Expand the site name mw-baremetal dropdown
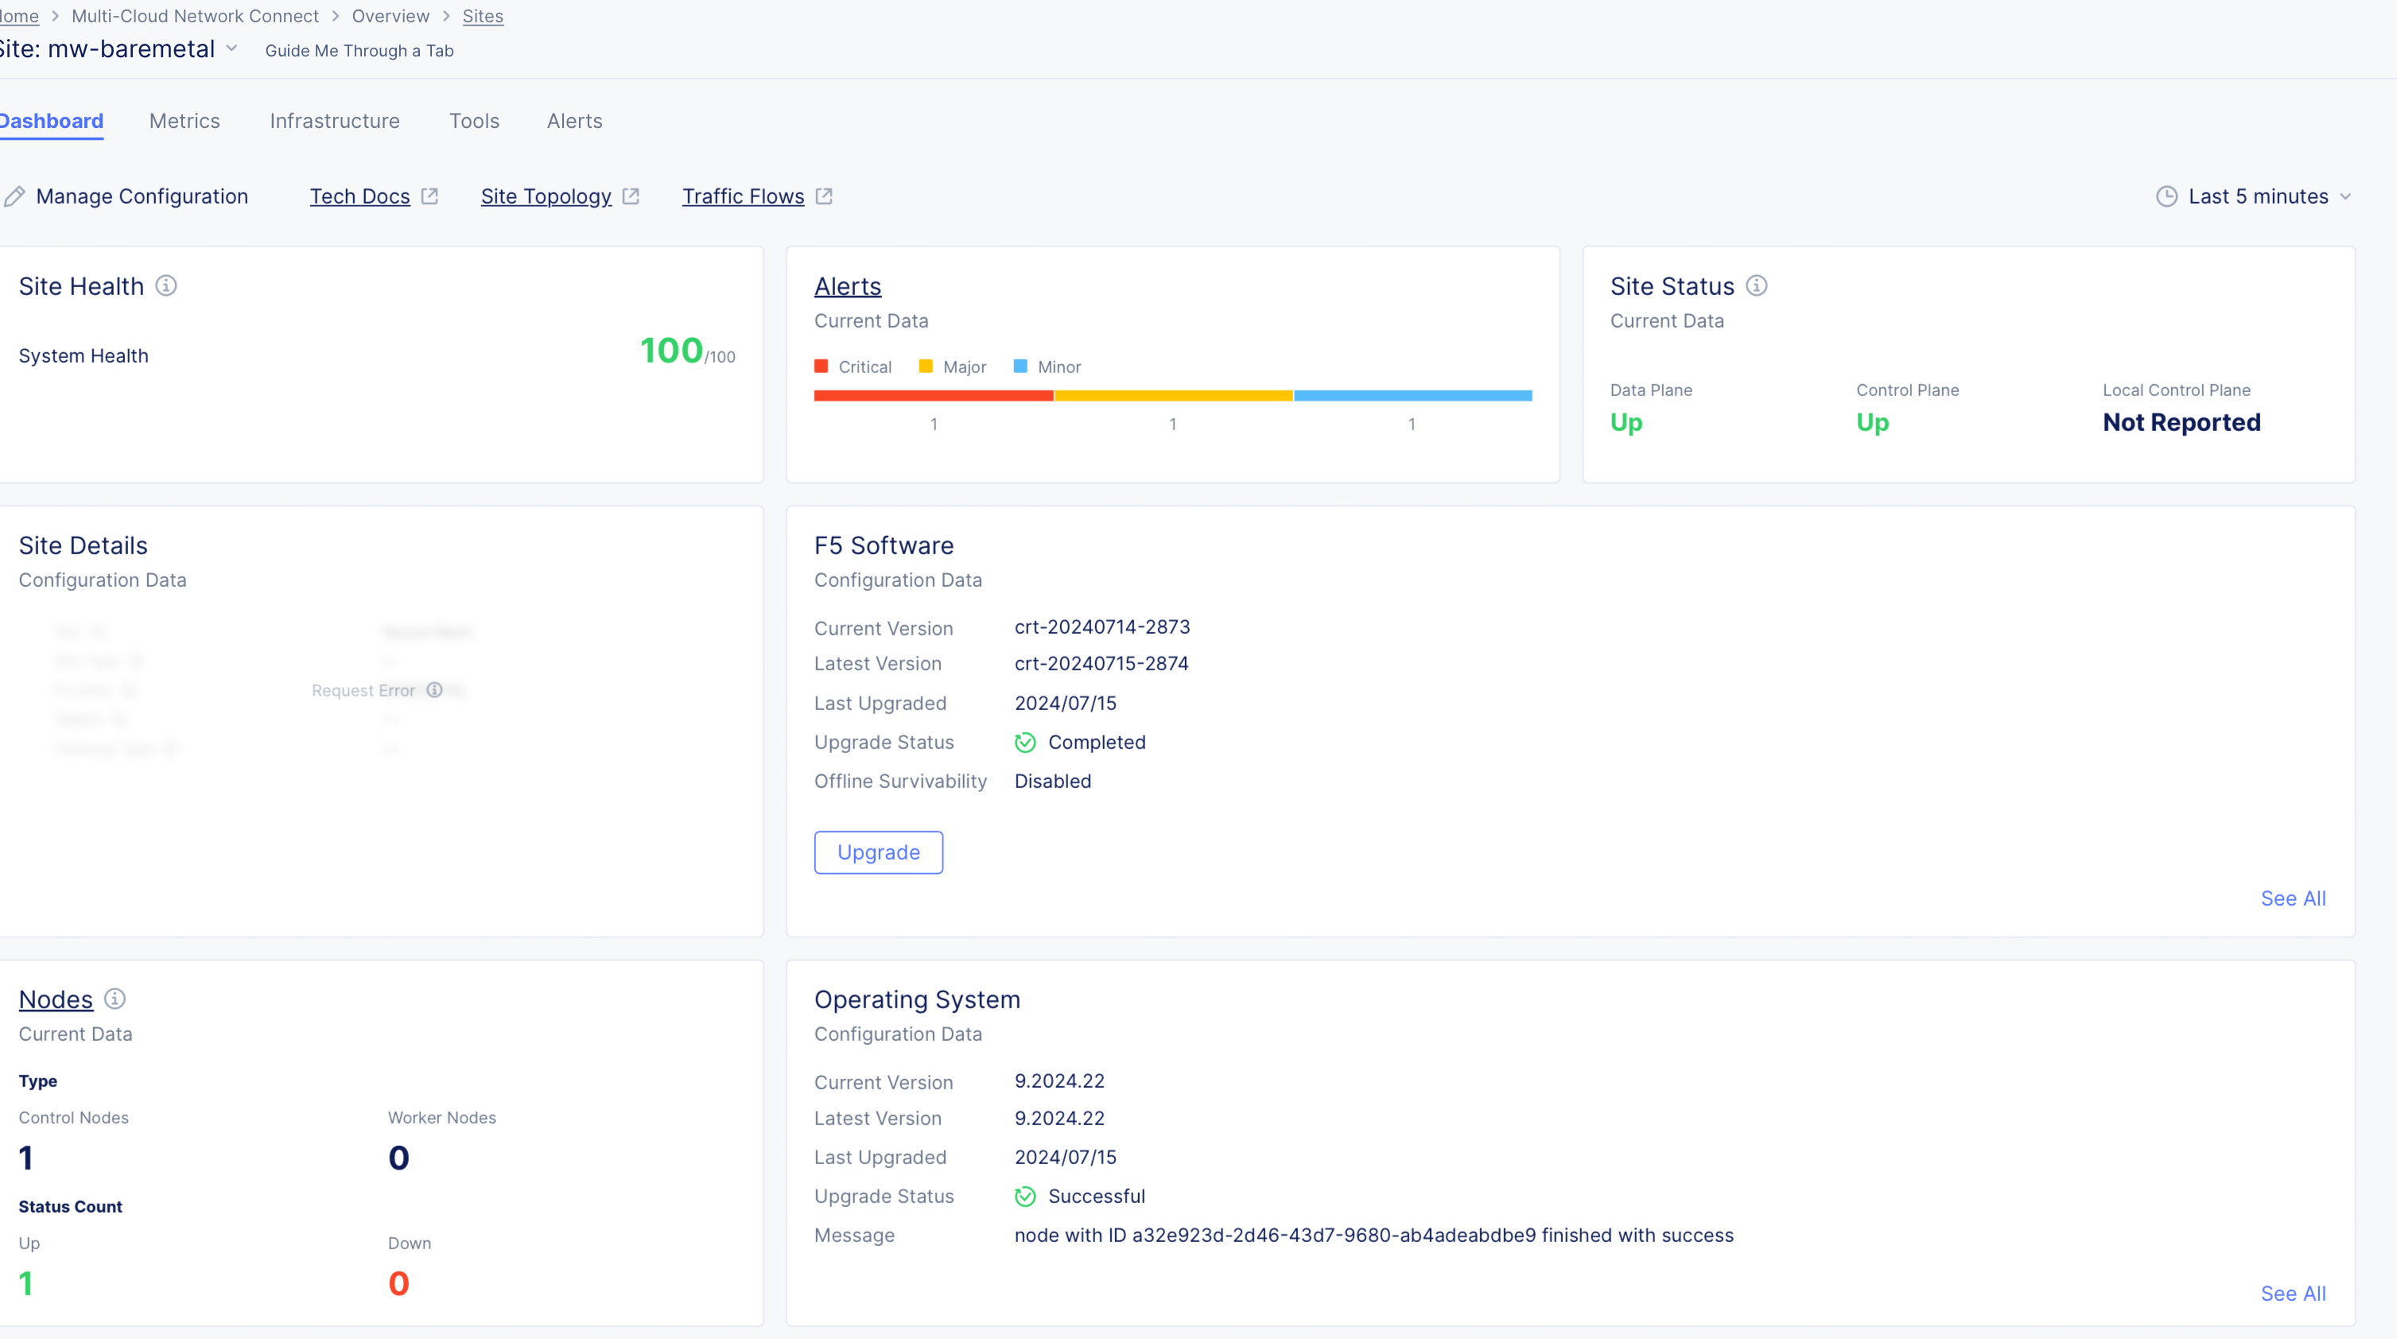The height and width of the screenshot is (1339, 2397). point(231,49)
